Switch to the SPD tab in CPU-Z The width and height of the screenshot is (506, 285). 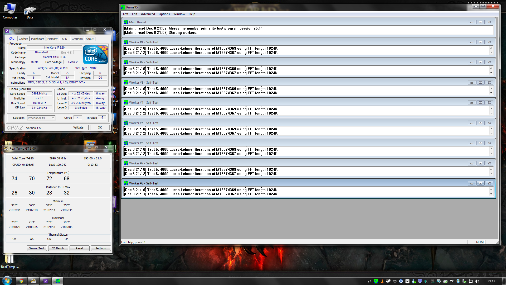(x=65, y=39)
